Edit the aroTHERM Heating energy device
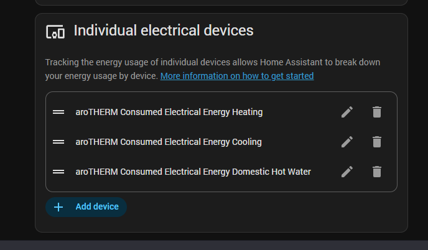 [347, 112]
